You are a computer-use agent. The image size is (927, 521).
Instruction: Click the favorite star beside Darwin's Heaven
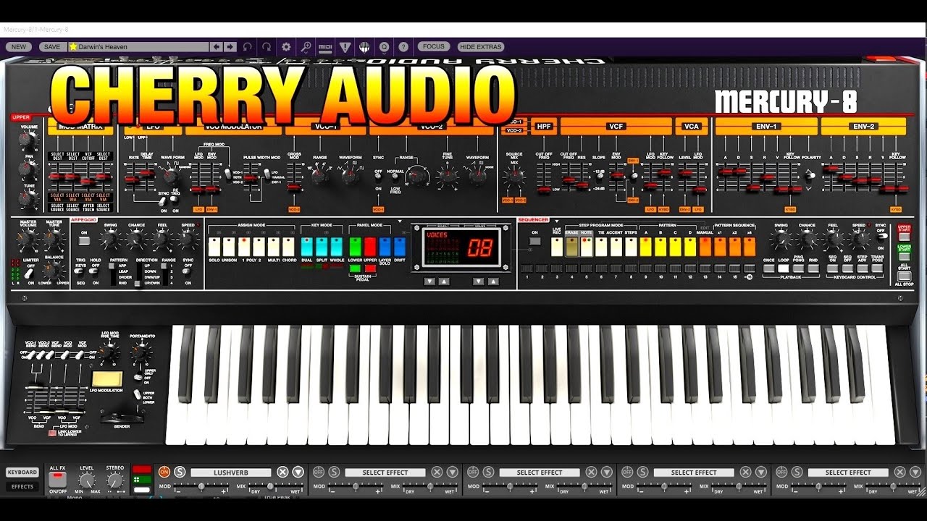click(x=73, y=47)
